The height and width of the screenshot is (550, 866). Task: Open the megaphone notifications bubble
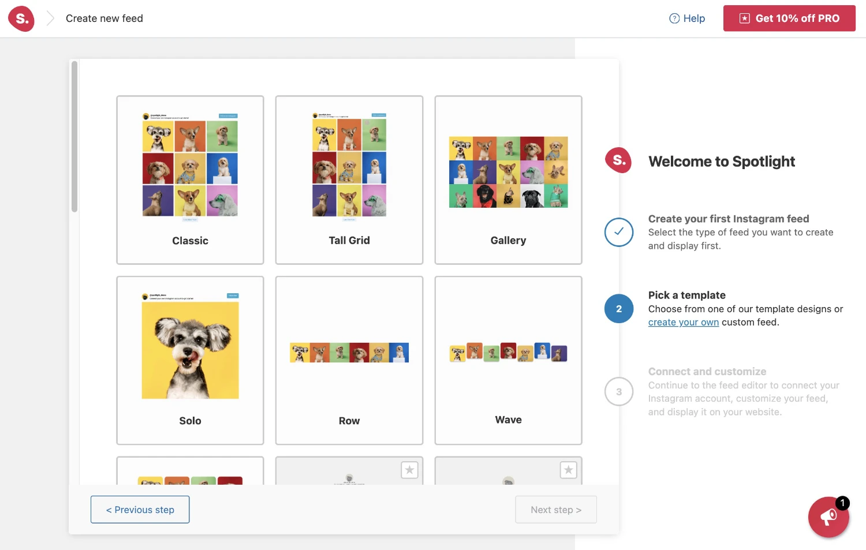[x=828, y=517]
